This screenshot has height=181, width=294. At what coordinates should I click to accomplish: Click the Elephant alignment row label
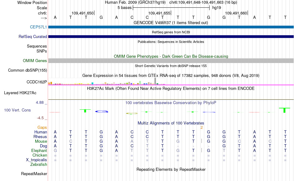coord(39,150)
